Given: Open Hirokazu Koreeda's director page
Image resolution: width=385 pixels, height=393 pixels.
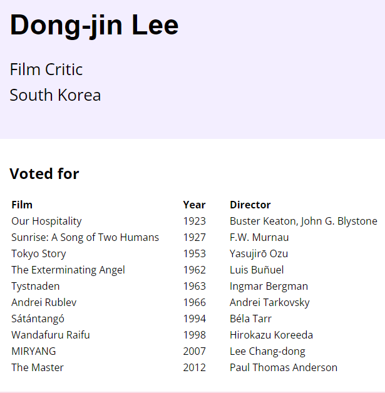Looking at the screenshot, I should click(271, 335).
